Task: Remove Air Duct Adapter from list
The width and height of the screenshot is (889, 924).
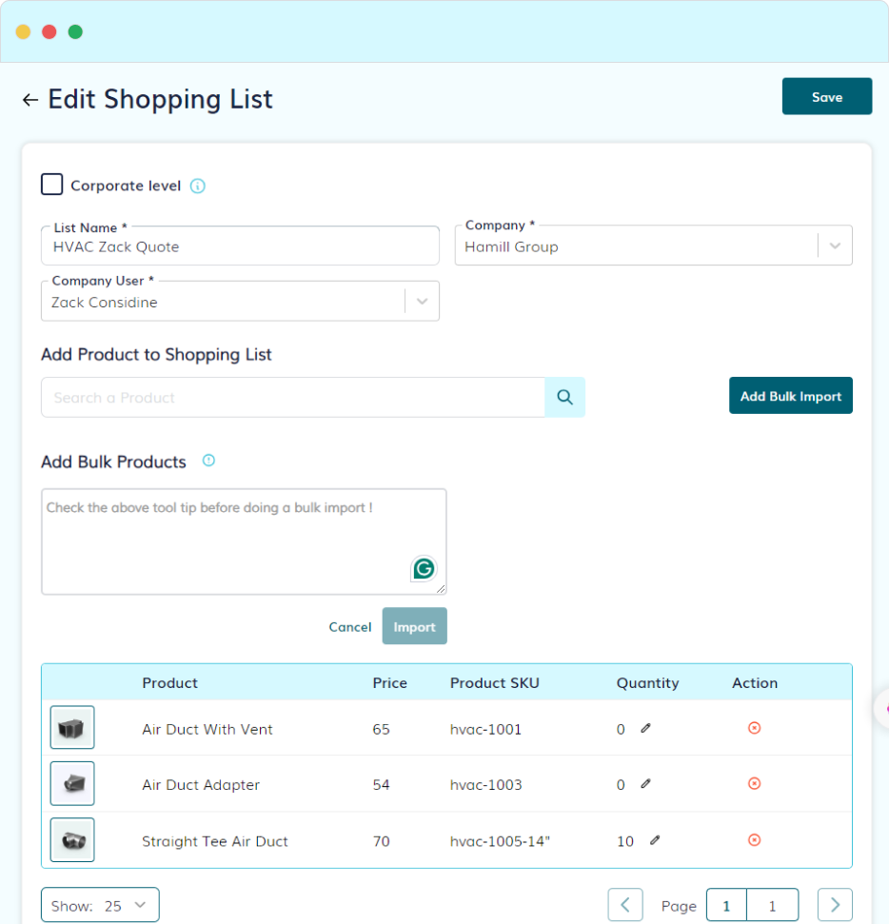Action: 754,783
